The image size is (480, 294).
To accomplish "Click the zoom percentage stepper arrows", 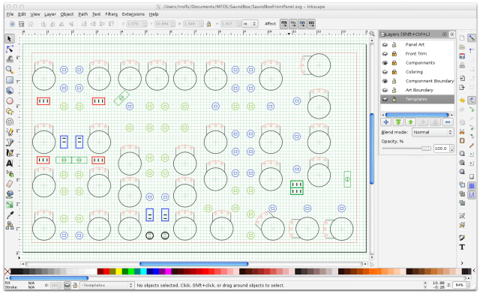I will click(x=468, y=285).
